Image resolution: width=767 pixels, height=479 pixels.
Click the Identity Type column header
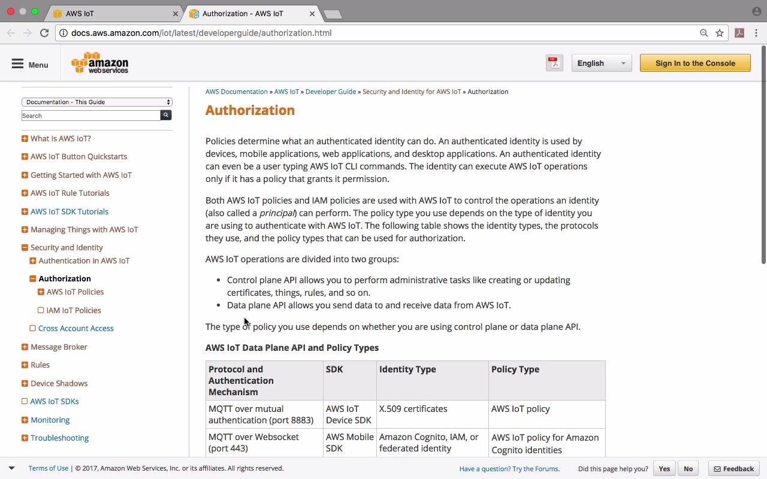(433, 381)
